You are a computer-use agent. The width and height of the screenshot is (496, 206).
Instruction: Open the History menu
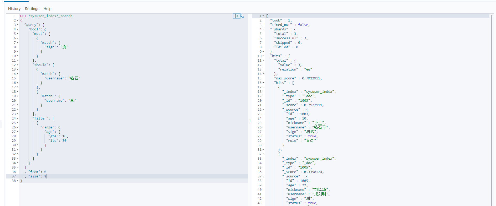point(14,9)
